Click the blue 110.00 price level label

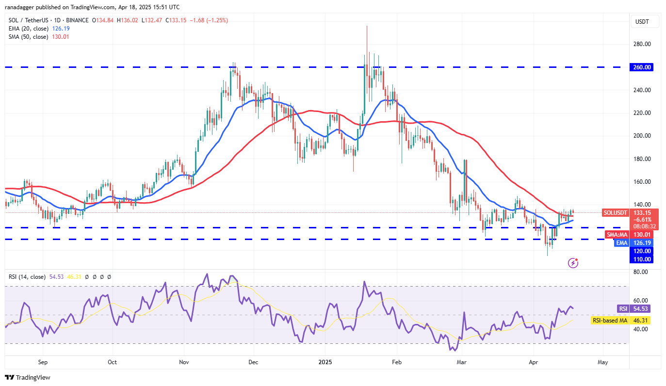click(641, 259)
